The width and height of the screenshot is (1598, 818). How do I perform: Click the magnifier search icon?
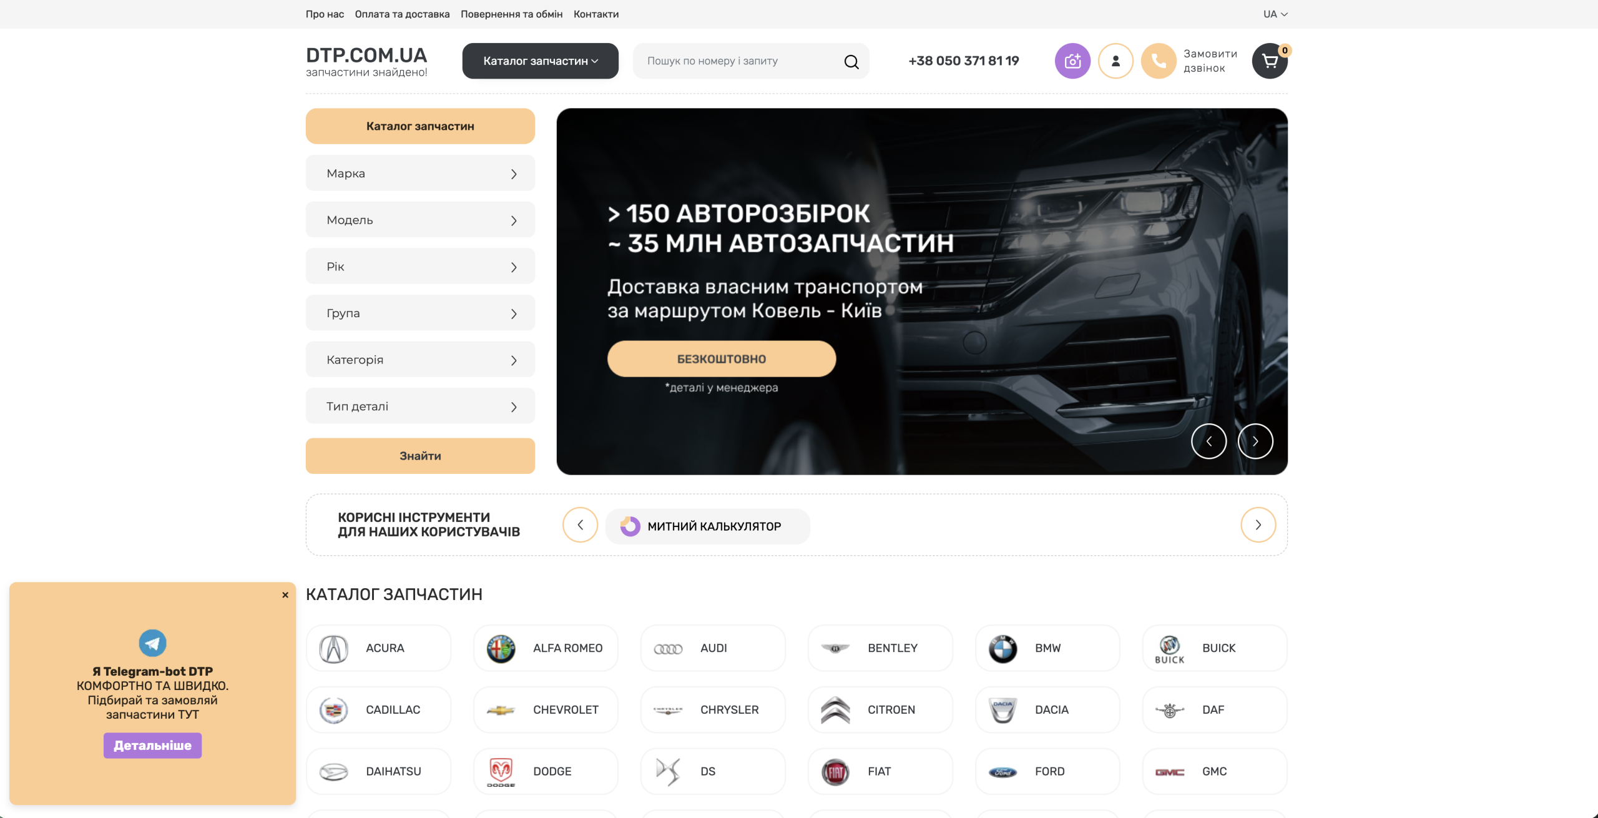coord(851,61)
